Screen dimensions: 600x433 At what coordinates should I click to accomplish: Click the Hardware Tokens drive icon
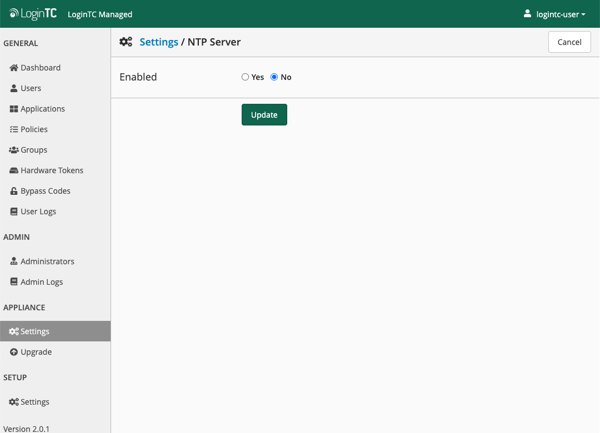tap(14, 170)
